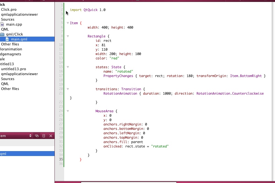Select untitled13.pro in the project tree
The image size is (275, 183).
tap(13, 69)
